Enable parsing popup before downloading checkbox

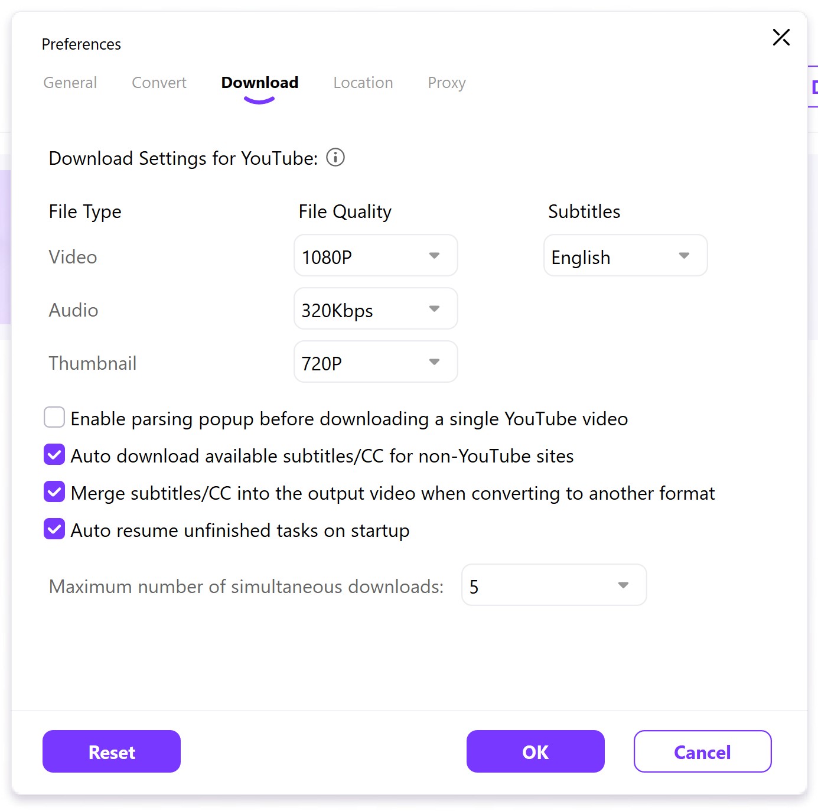click(x=54, y=417)
